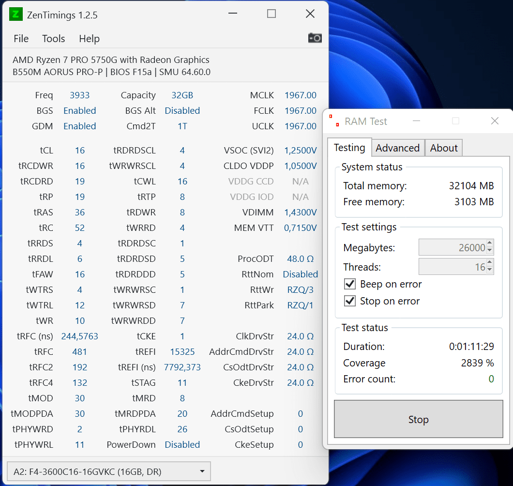Click the tPHYRDL value 26
Screen dimensions: 513x486
click(182, 429)
